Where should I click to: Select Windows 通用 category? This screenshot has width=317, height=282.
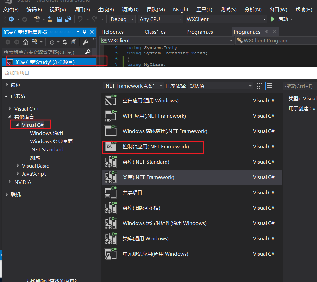point(46,133)
